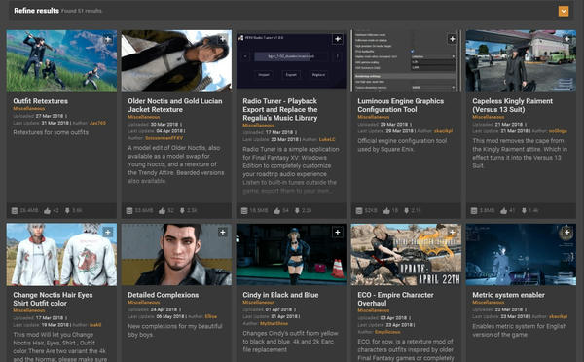584x362 pixels.
Task: Click the thumbs-up icon on Luminous Engine card
Action: 386,211
